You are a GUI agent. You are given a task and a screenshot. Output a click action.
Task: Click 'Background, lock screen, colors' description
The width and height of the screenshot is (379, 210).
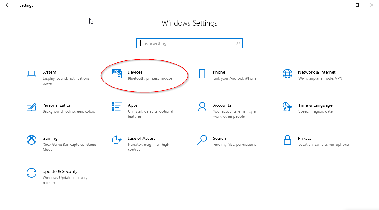point(69,111)
